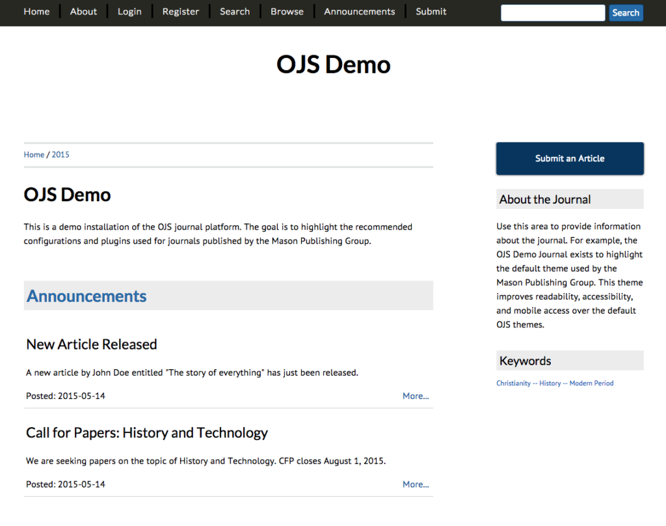
Task: Click the Submit an Article button
Action: tap(569, 158)
